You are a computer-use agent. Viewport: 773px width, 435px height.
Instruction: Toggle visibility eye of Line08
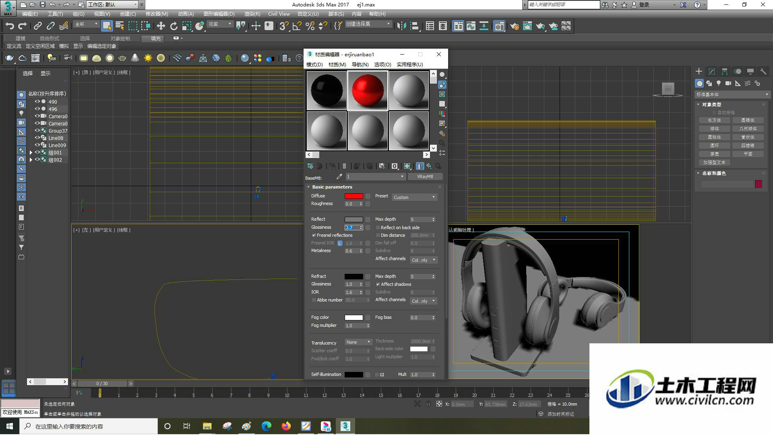click(37, 138)
